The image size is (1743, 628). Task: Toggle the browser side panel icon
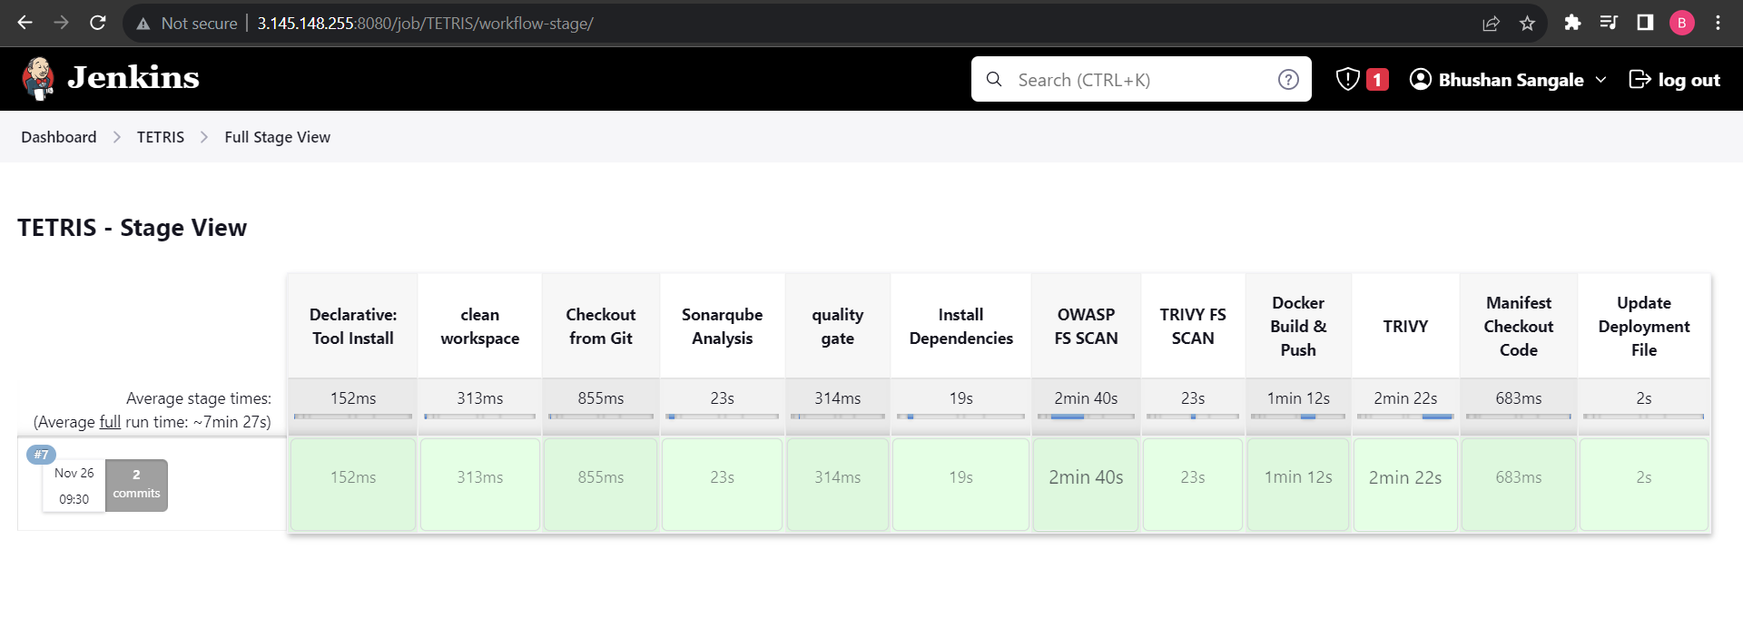(x=1645, y=23)
